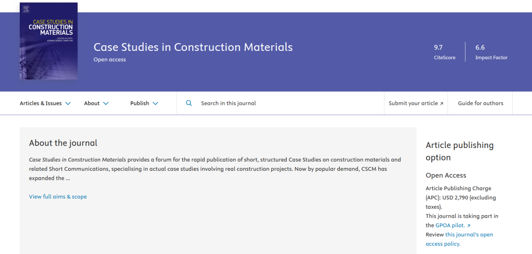
Task: Open the Articles & Issues menu label
Action: pyautogui.click(x=41, y=103)
